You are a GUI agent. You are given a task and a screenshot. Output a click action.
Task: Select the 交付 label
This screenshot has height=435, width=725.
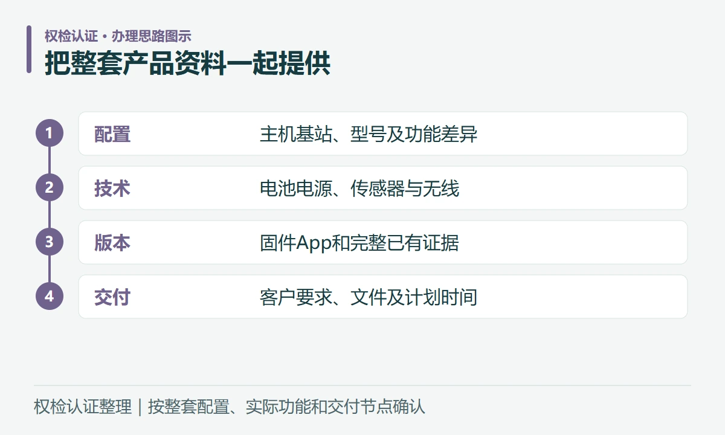pyautogui.click(x=112, y=297)
